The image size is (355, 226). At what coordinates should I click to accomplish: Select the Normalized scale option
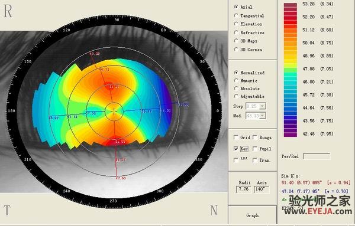tap(236, 73)
